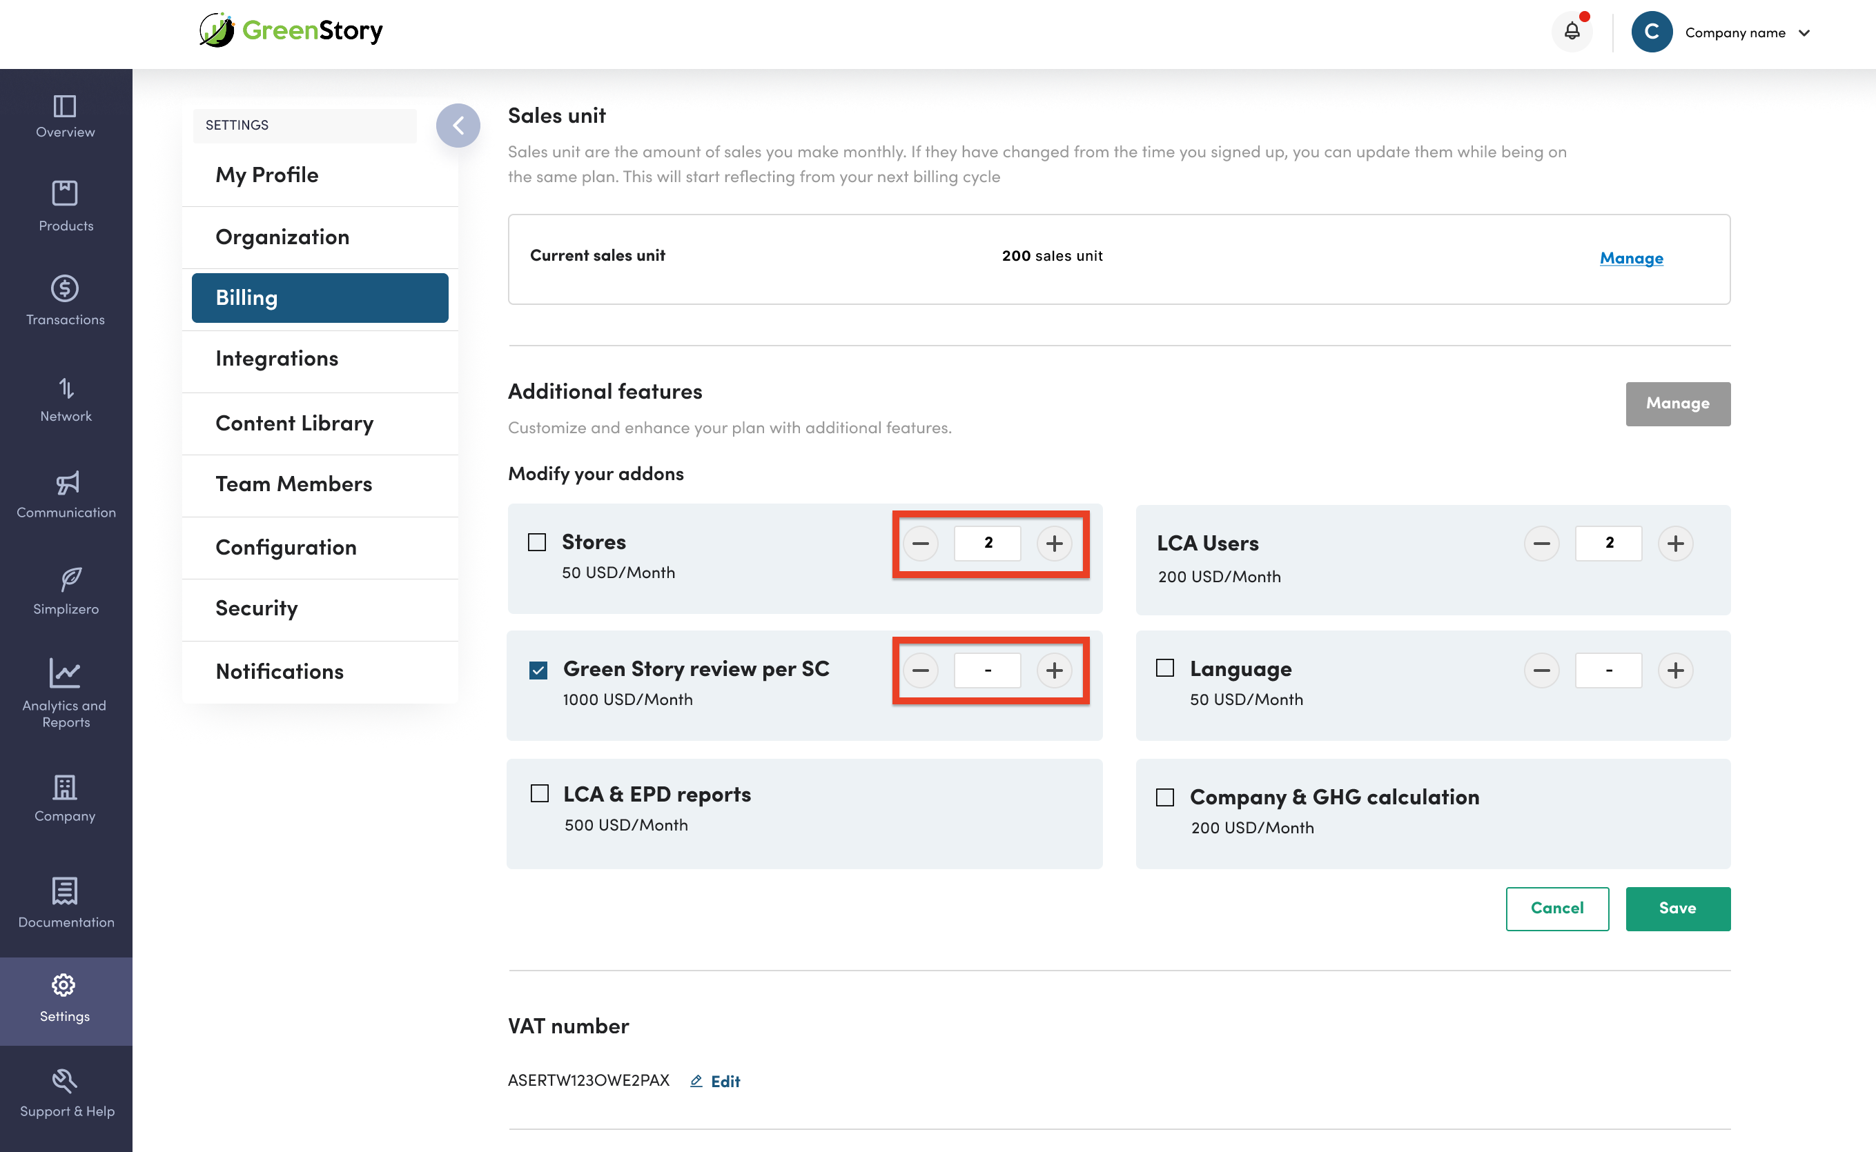Uncheck Green Story review per SC
Viewport: 1876px width, 1152px height.
click(538, 671)
